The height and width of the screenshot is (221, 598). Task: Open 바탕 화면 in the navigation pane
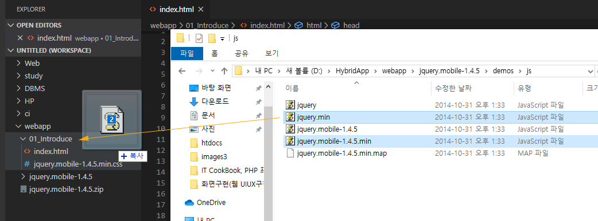tap(216, 88)
